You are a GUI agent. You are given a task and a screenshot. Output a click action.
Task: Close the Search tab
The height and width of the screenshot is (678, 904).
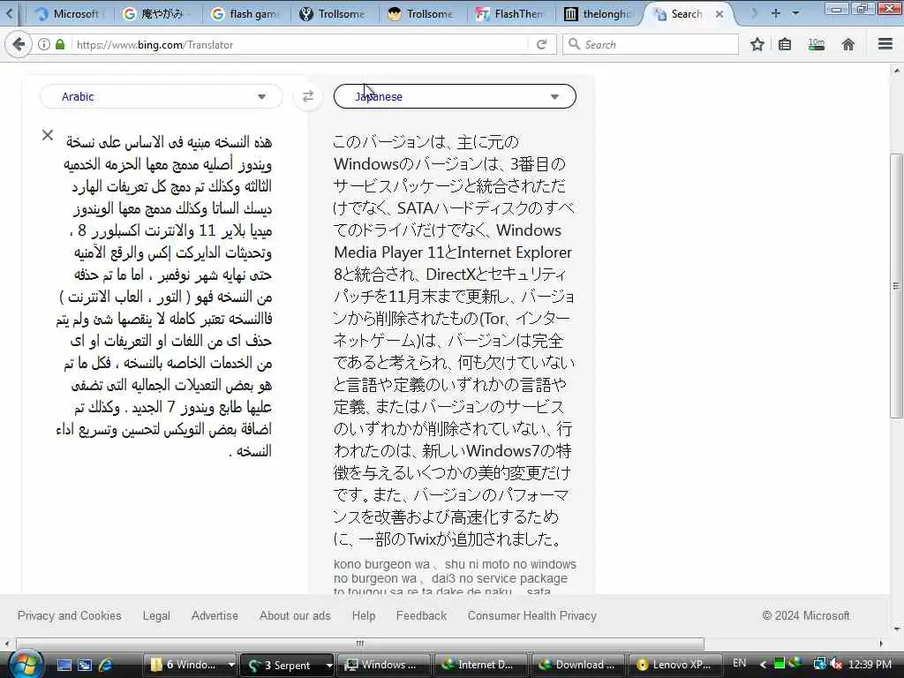(719, 14)
